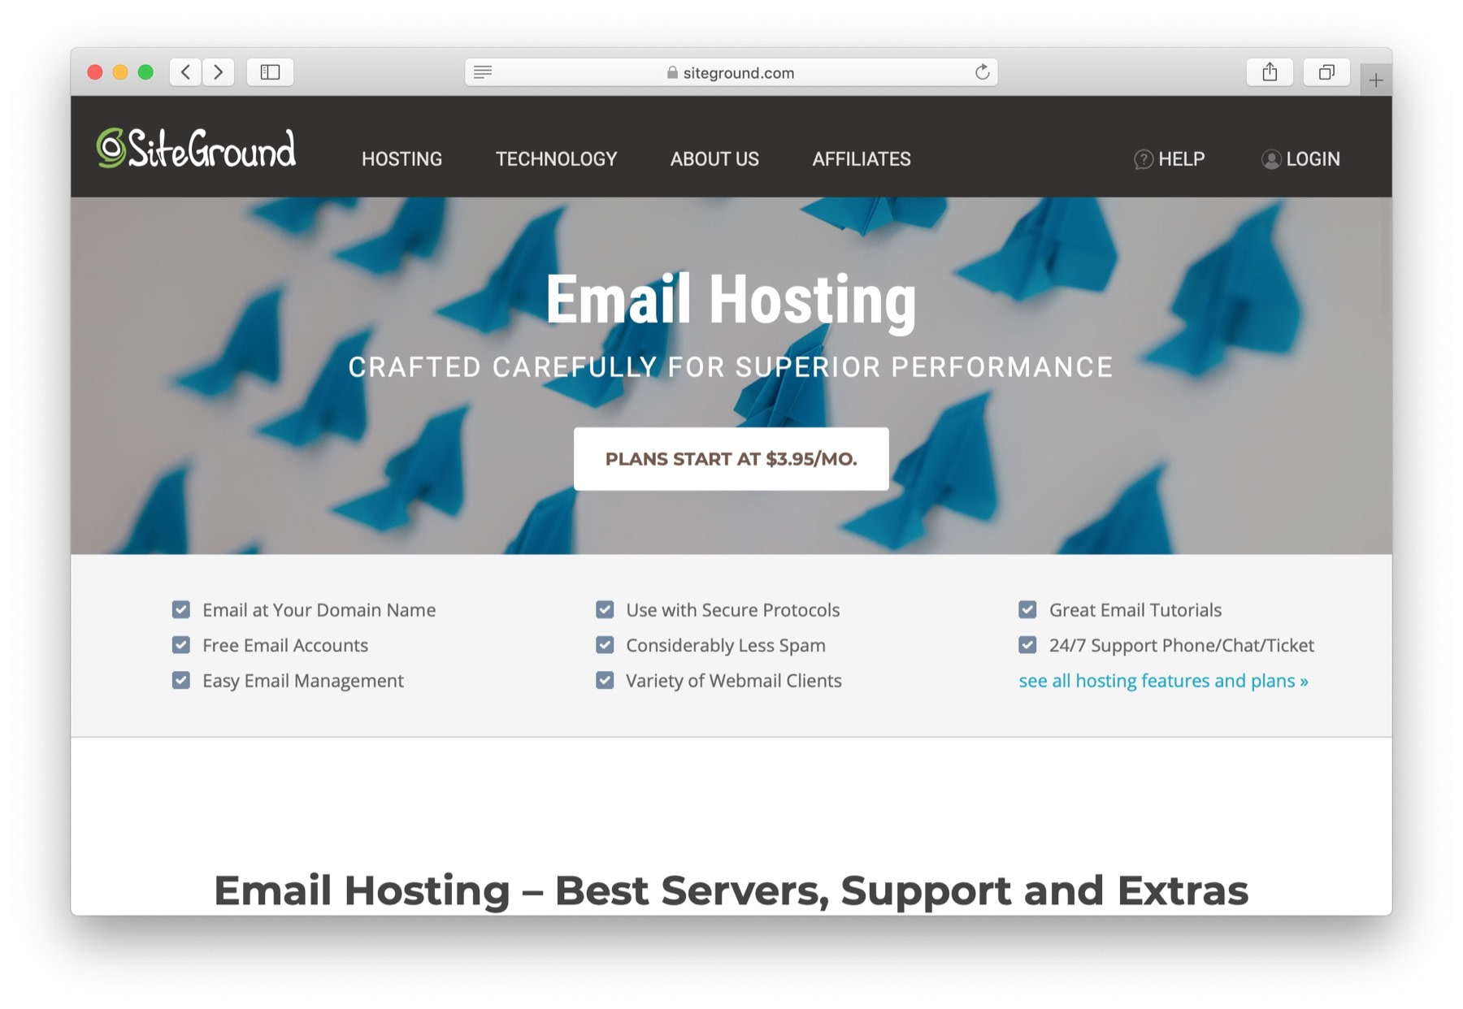Open the Share sheet icon
This screenshot has height=1009, width=1463.
coord(1270,72)
